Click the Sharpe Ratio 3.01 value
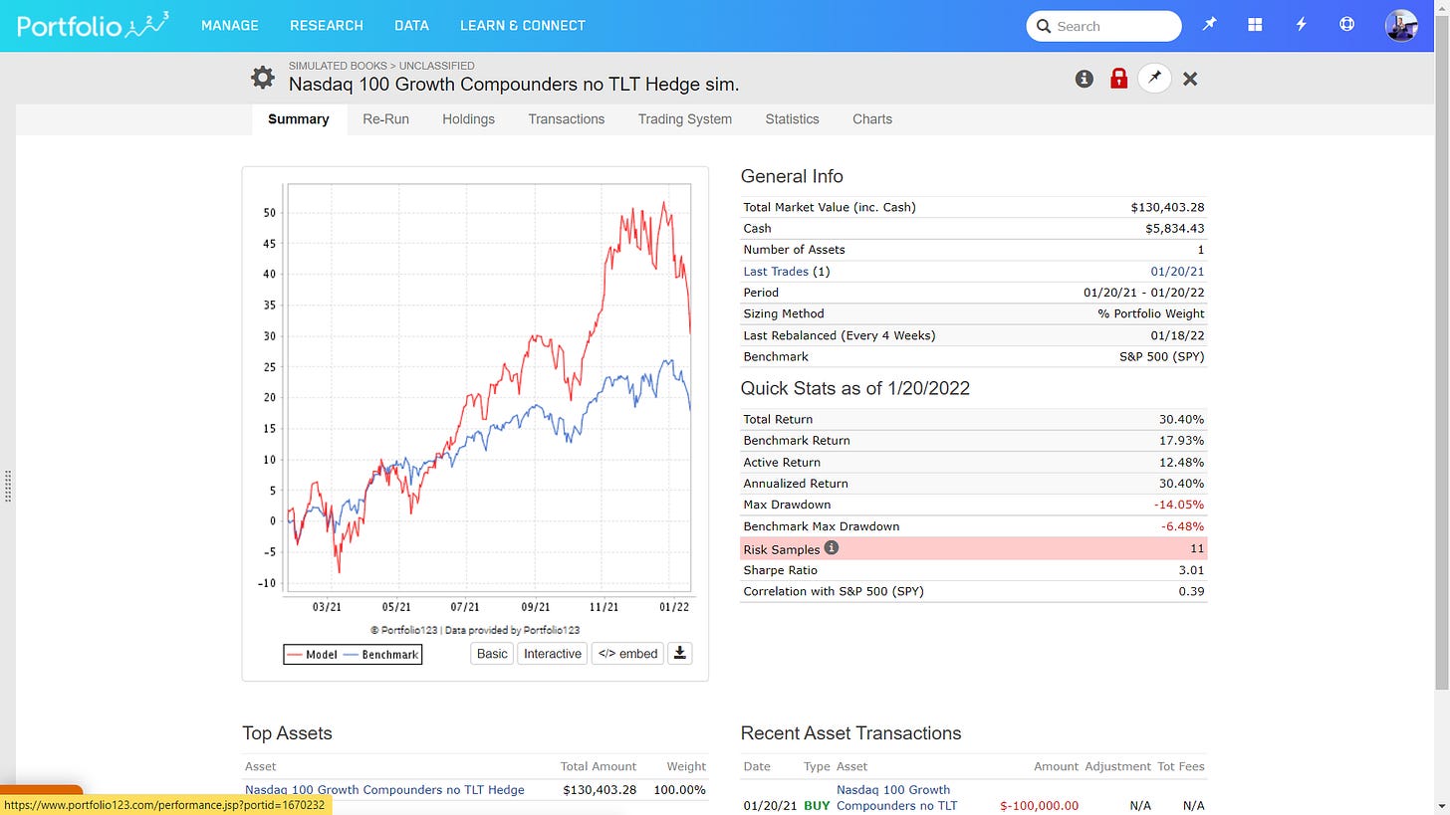This screenshot has height=815, width=1450. click(1192, 570)
